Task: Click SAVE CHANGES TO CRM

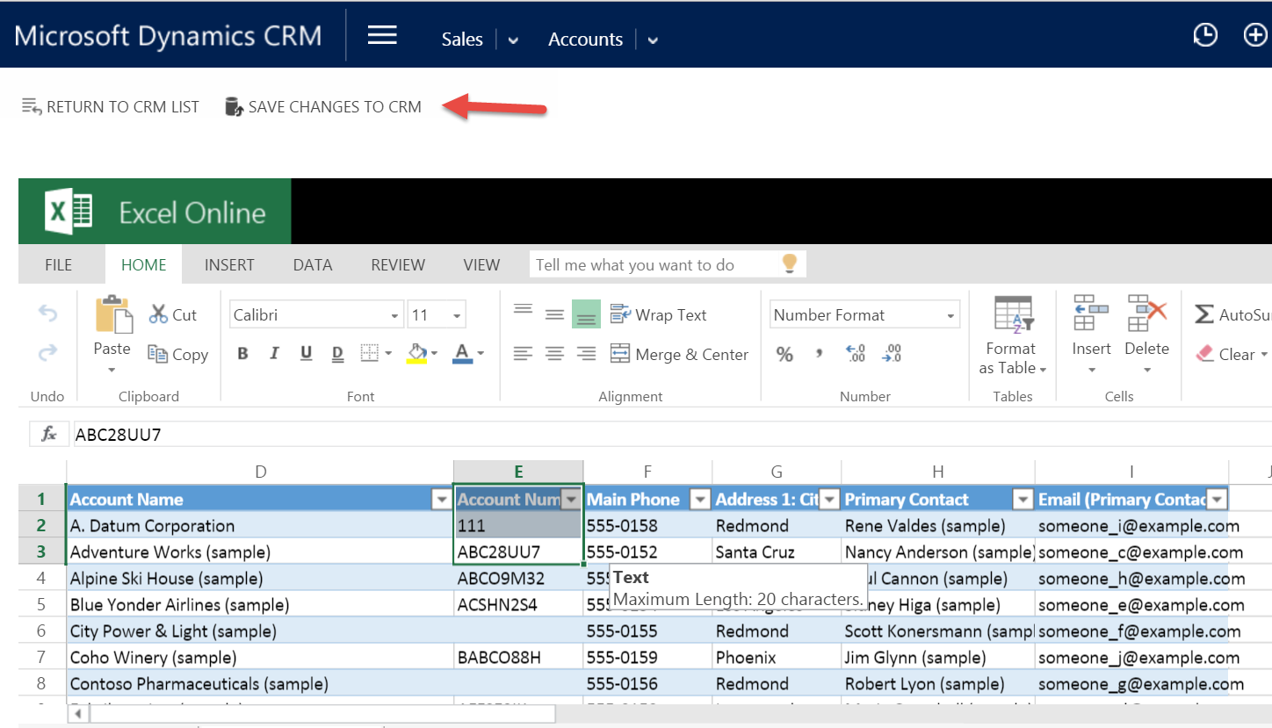Action: click(324, 105)
